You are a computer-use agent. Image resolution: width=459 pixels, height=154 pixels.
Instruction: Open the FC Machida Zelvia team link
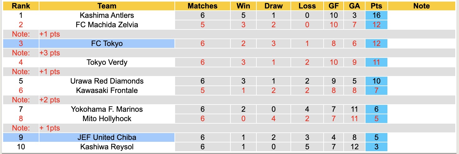pyautogui.click(x=107, y=25)
